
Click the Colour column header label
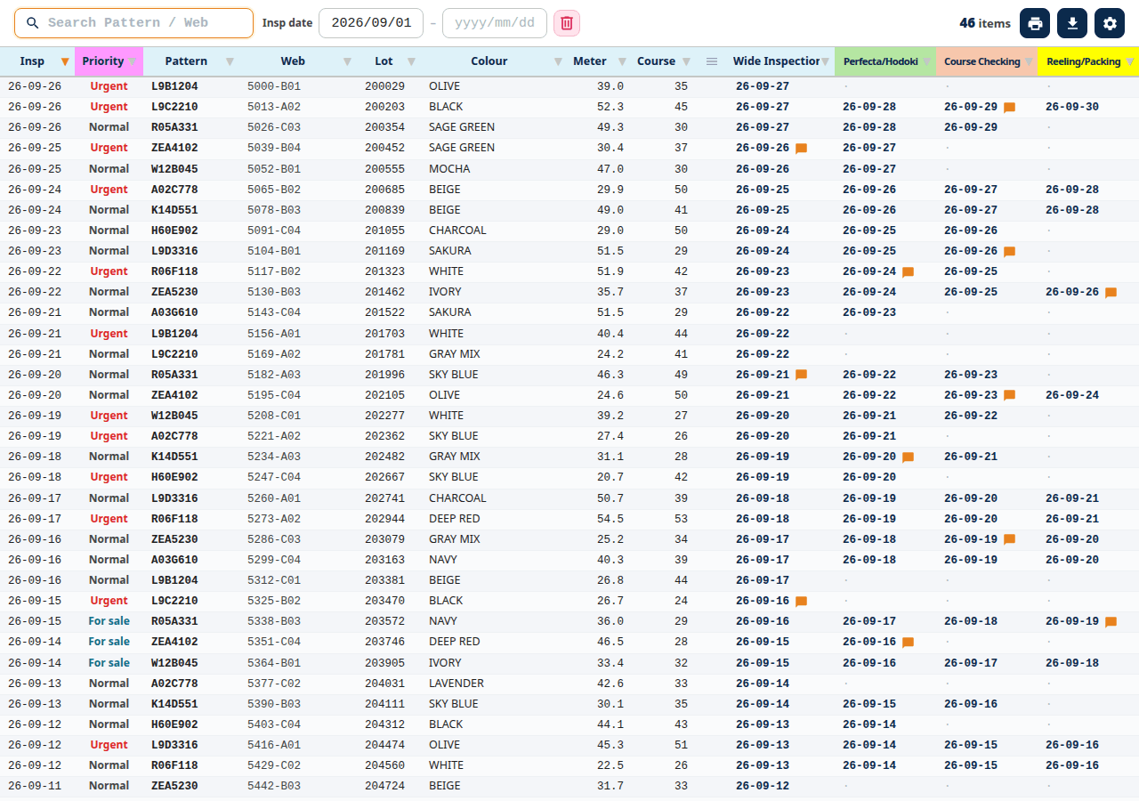[489, 61]
